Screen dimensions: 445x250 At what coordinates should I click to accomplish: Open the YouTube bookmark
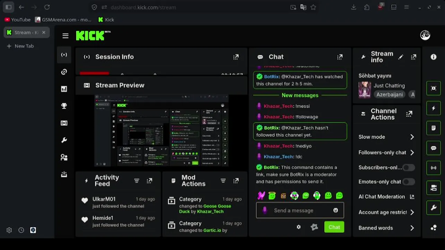(17, 20)
